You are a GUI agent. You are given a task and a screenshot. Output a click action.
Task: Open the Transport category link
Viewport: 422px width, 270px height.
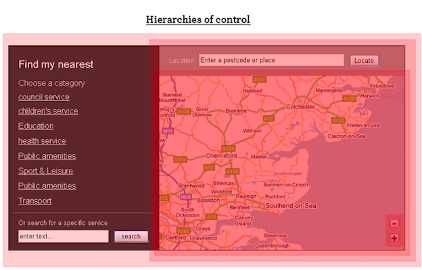pos(35,201)
